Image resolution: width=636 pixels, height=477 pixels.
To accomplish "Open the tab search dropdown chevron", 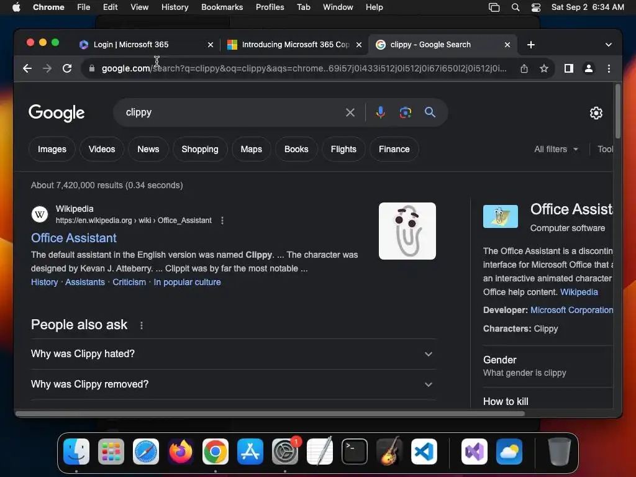I will pyautogui.click(x=609, y=45).
